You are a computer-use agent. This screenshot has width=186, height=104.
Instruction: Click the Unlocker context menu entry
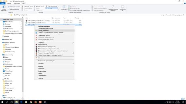tap(55, 58)
